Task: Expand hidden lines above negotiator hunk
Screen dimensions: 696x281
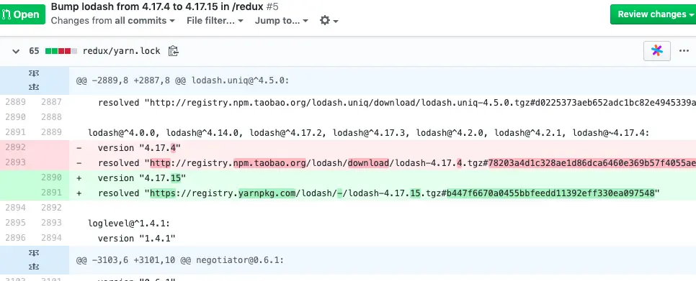Action: [x=34, y=253]
